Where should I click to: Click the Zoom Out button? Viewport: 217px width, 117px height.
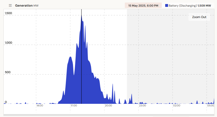coord(199,17)
